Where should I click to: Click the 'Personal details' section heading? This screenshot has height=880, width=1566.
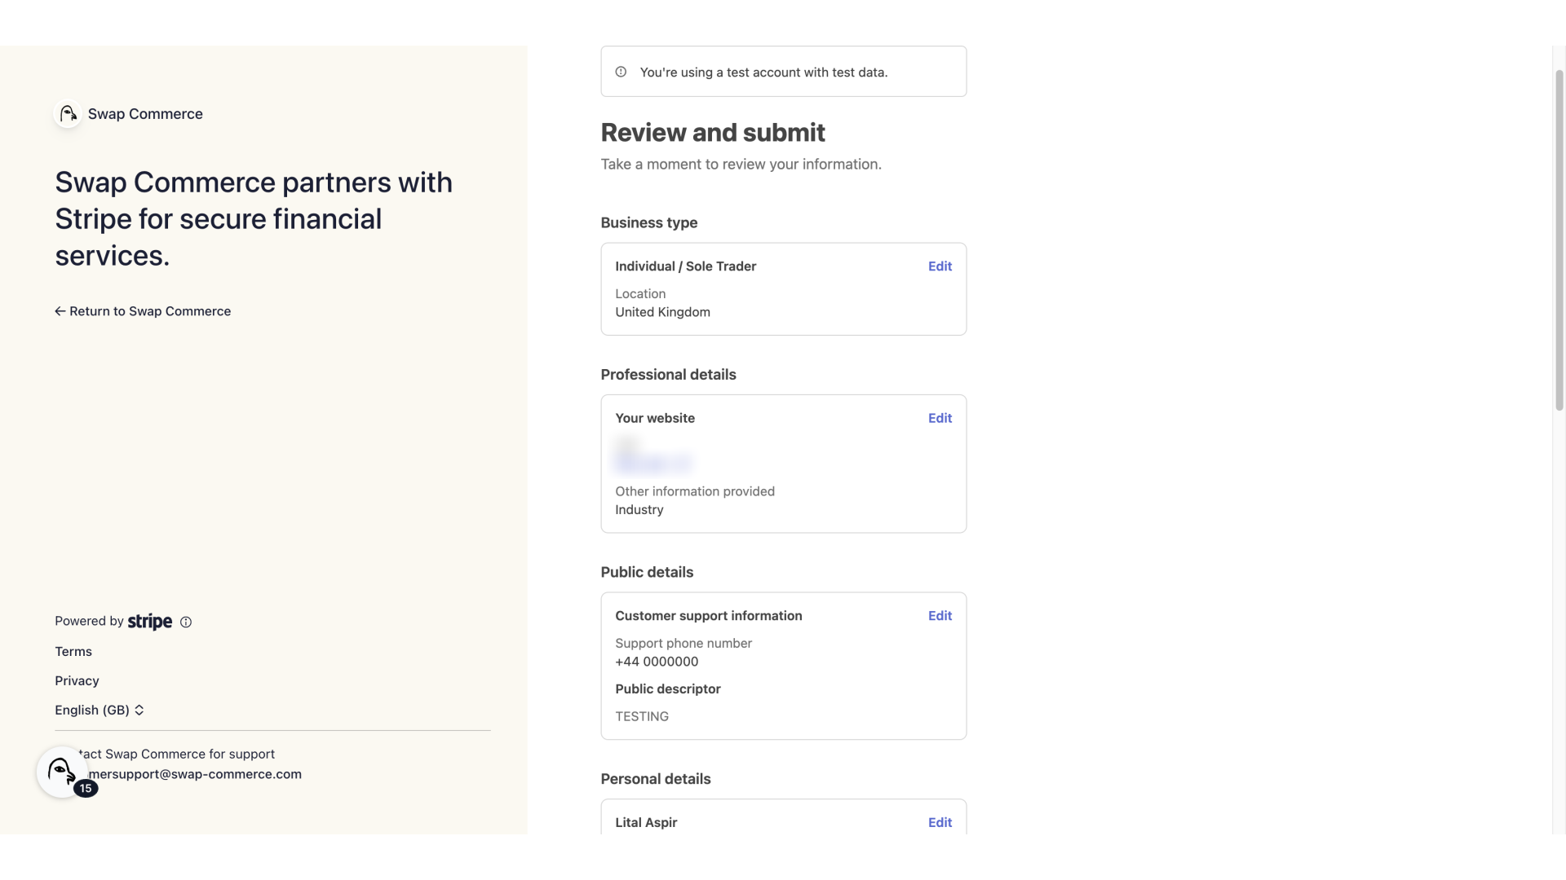(656, 780)
